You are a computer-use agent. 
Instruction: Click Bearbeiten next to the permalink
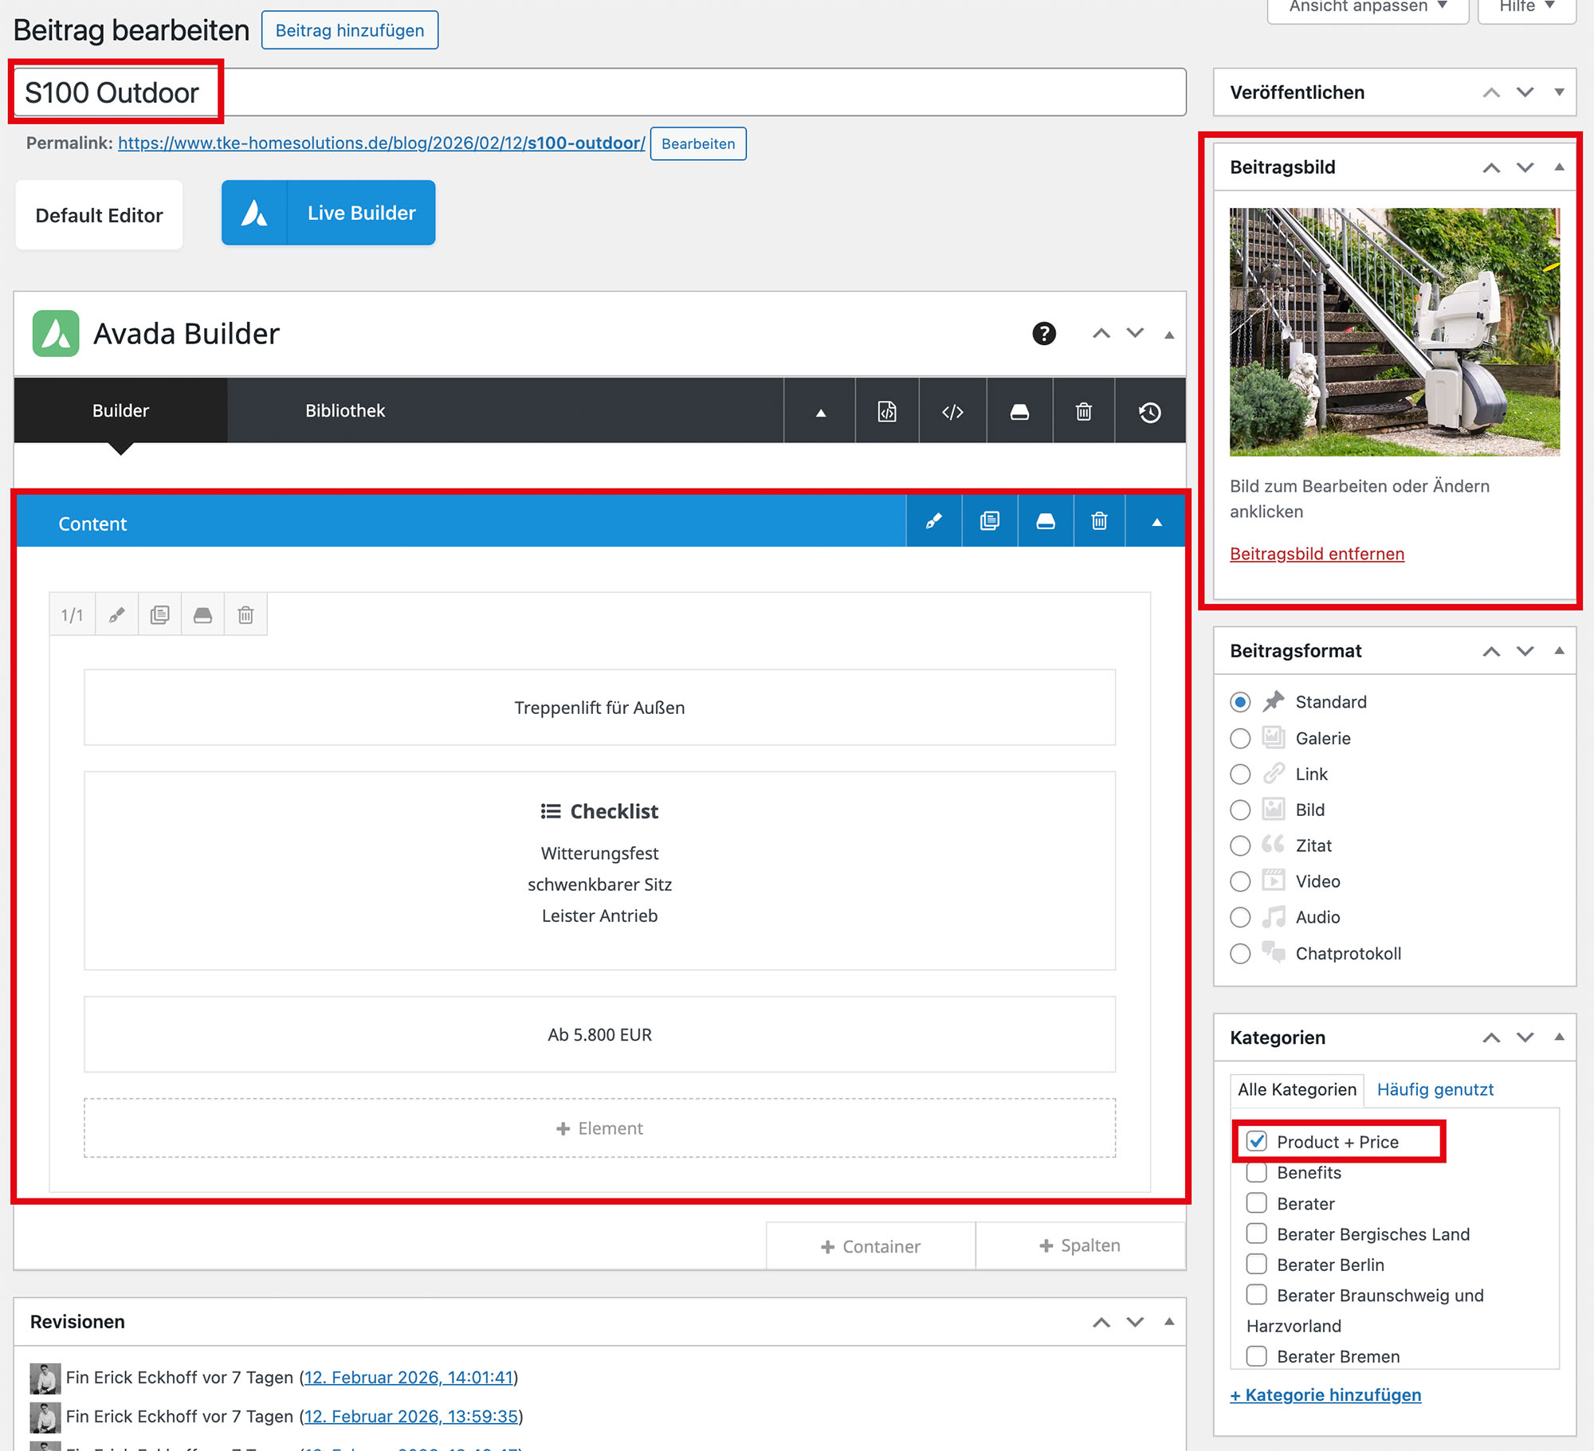(x=698, y=143)
